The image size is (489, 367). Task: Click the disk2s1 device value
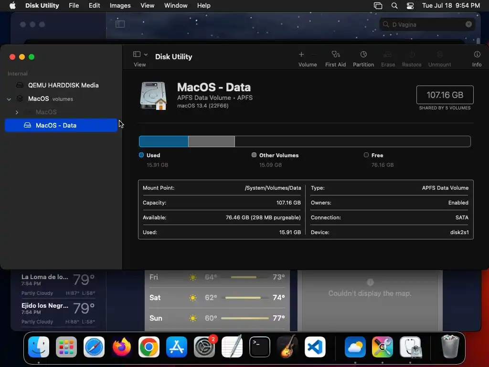[x=459, y=232]
